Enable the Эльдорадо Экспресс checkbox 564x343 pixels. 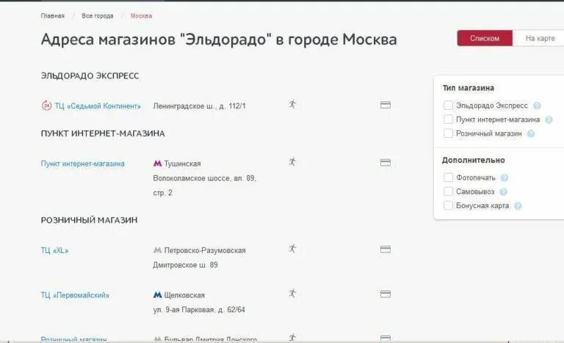coord(448,106)
